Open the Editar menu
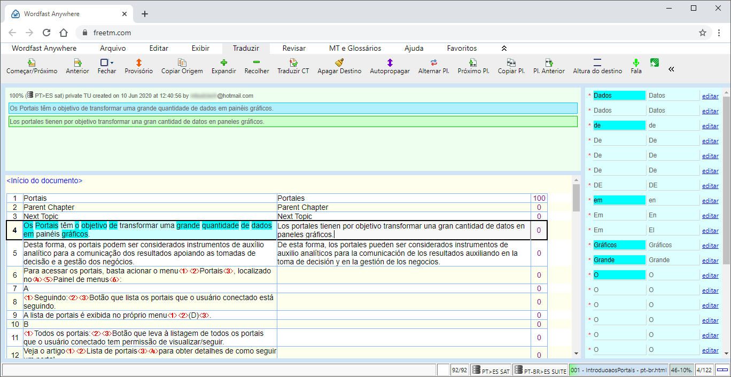731x377 pixels. click(x=159, y=48)
